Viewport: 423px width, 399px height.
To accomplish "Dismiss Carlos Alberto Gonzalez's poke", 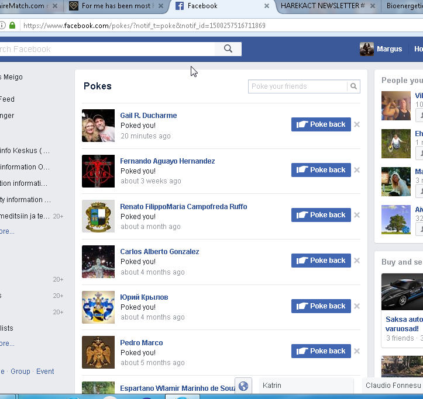I will tap(357, 261).
